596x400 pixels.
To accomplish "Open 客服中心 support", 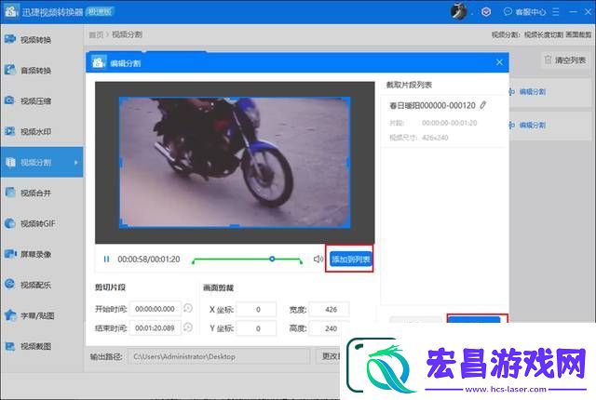I will tap(524, 12).
